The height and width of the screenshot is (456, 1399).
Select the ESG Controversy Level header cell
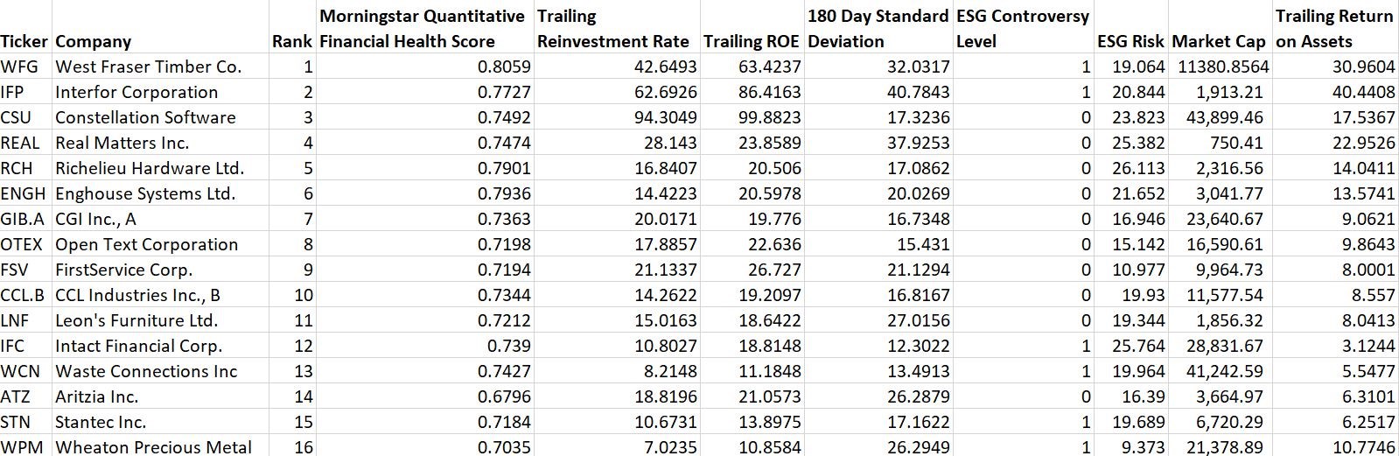tap(1022, 28)
